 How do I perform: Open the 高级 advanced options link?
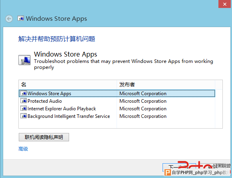[x=23, y=149]
